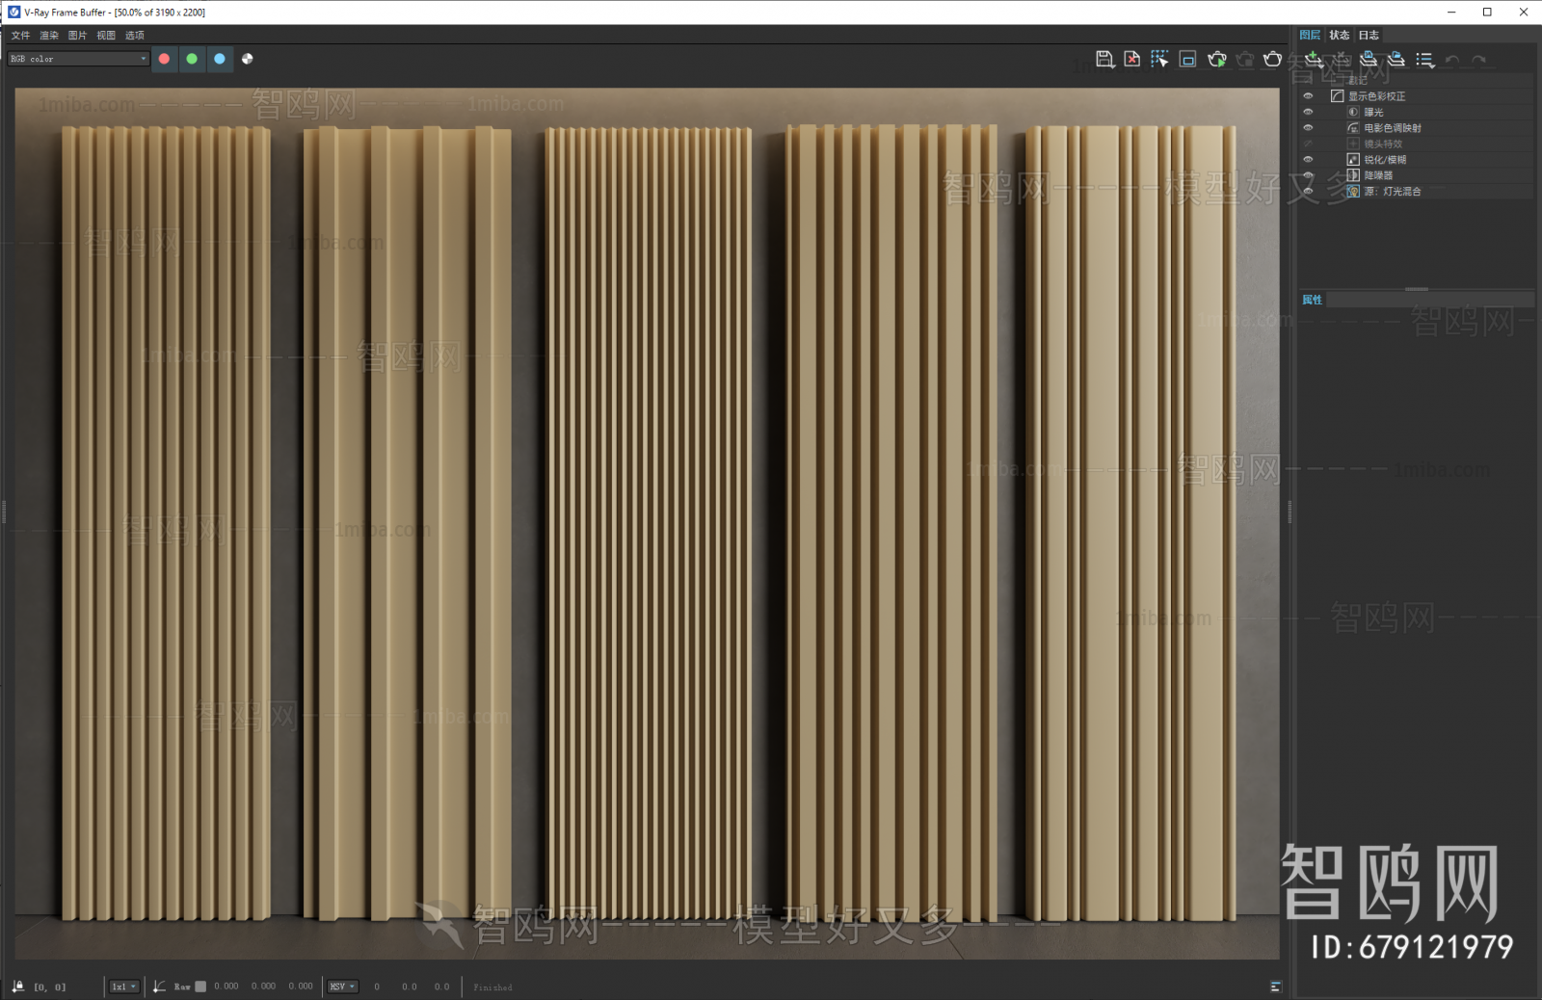Open the 文件 menu
1542x1000 pixels.
tap(20, 36)
